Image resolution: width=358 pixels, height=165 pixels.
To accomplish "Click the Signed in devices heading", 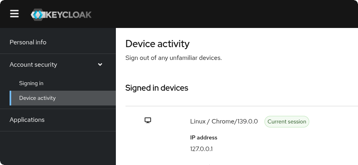I will (157, 88).
